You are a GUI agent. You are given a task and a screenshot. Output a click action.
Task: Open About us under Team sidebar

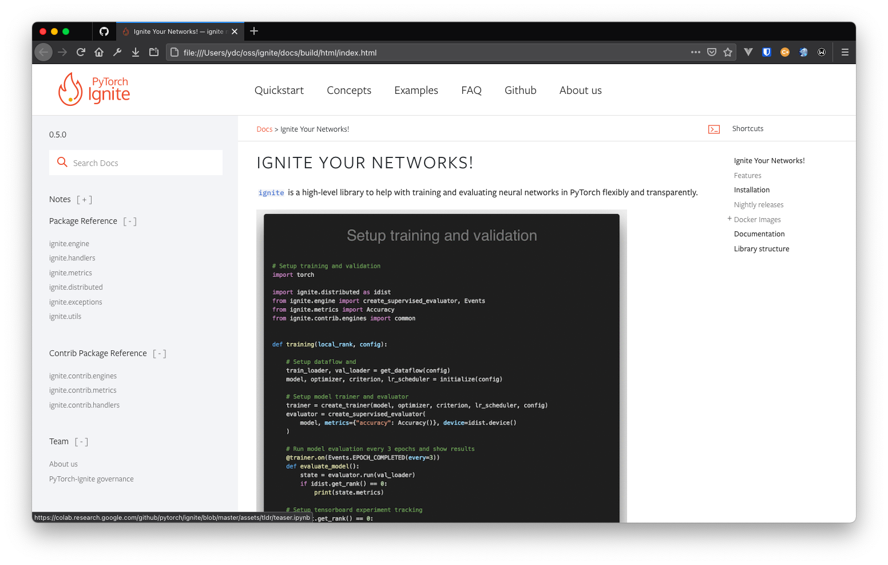[x=64, y=464]
